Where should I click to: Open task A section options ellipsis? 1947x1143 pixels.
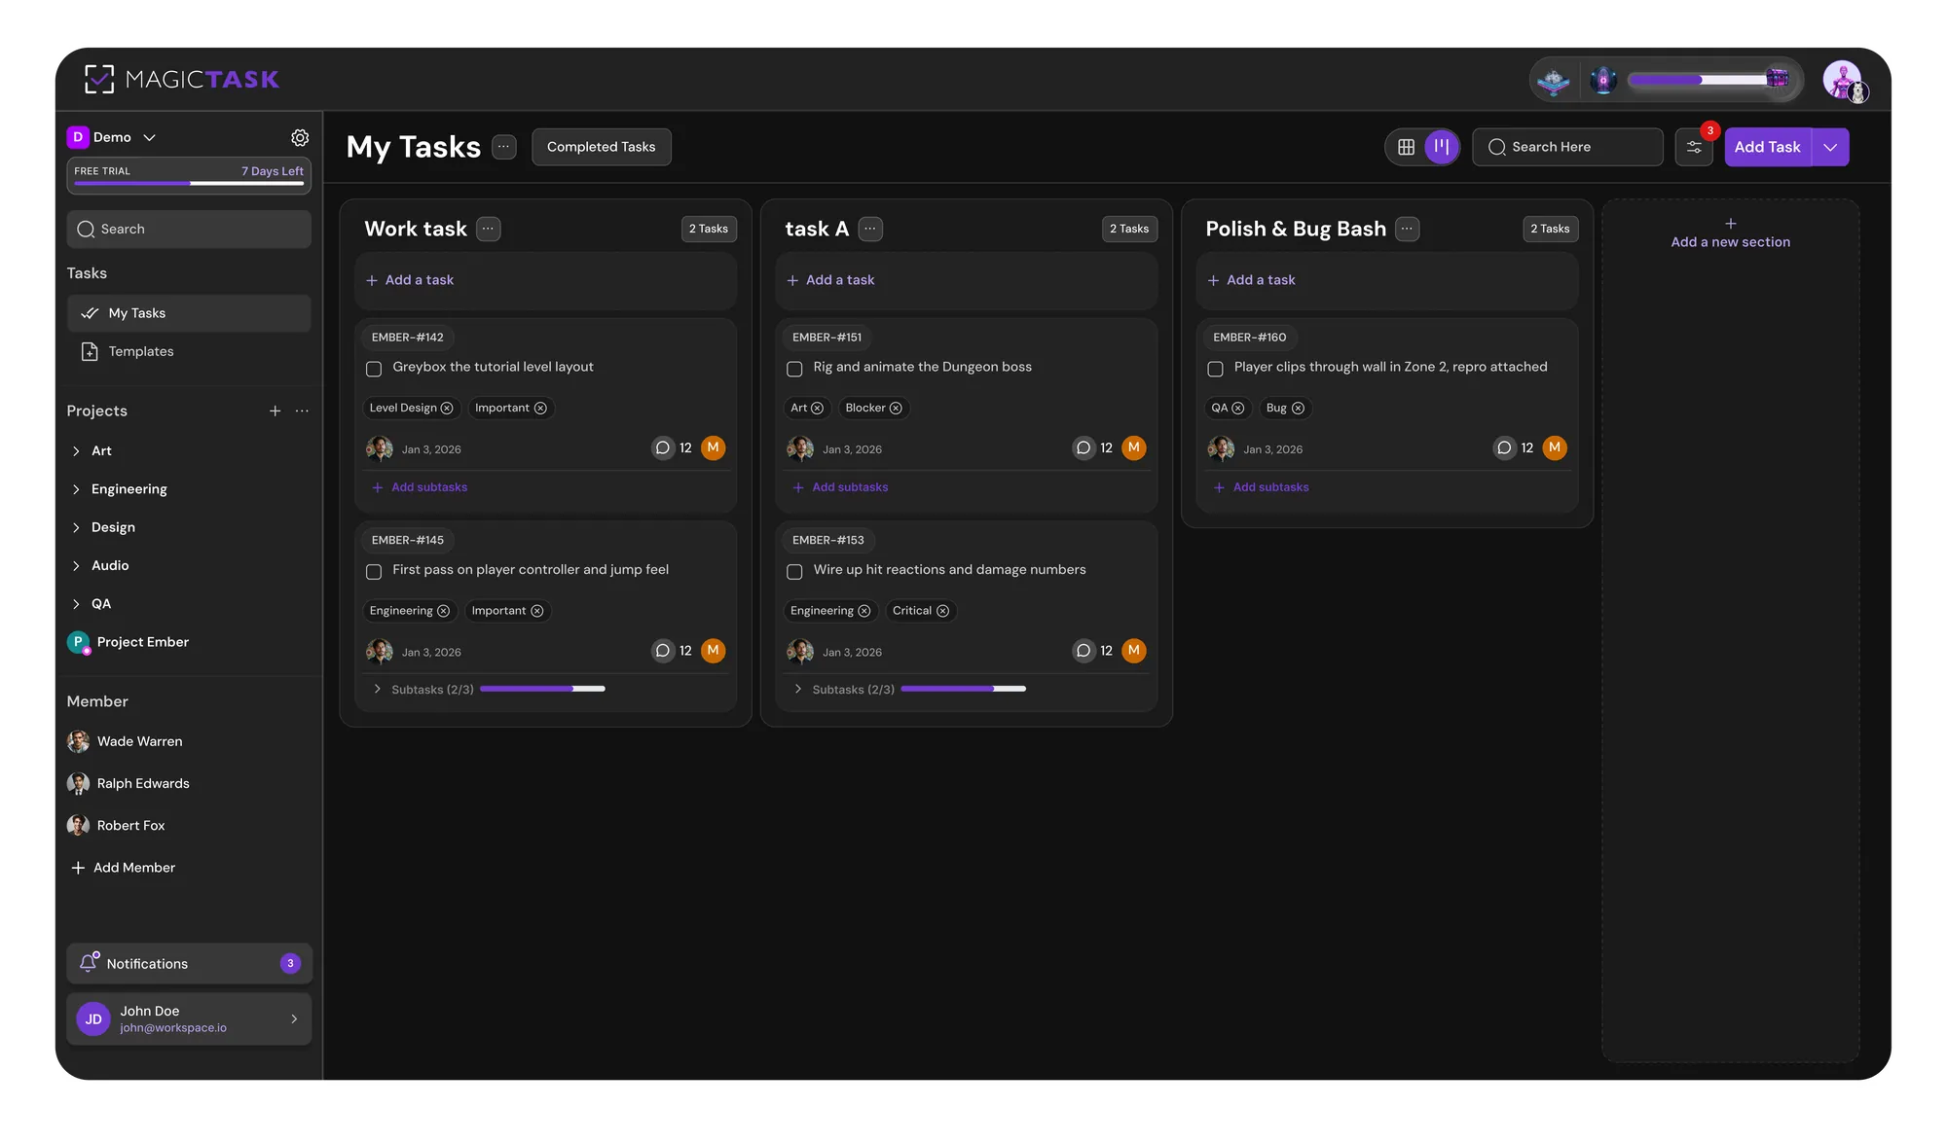[x=870, y=229]
